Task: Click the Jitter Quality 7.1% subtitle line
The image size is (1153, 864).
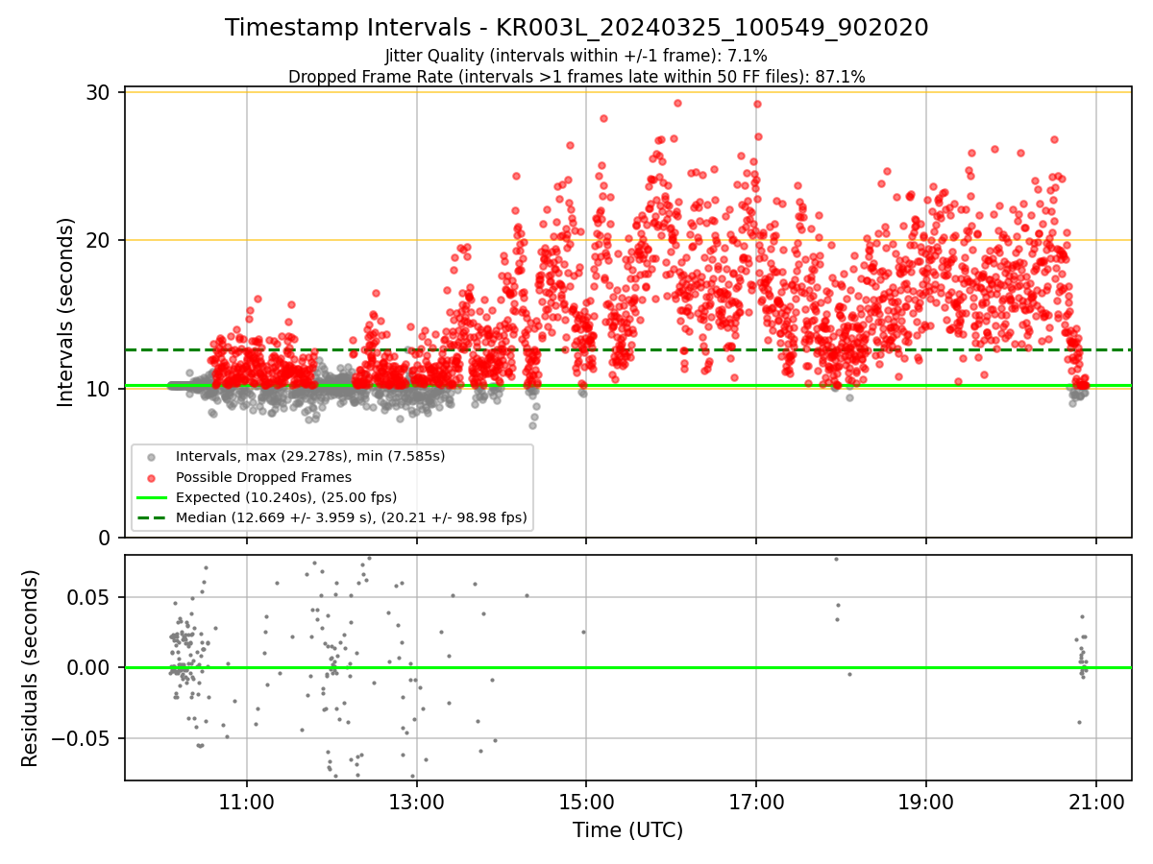Action: click(576, 56)
